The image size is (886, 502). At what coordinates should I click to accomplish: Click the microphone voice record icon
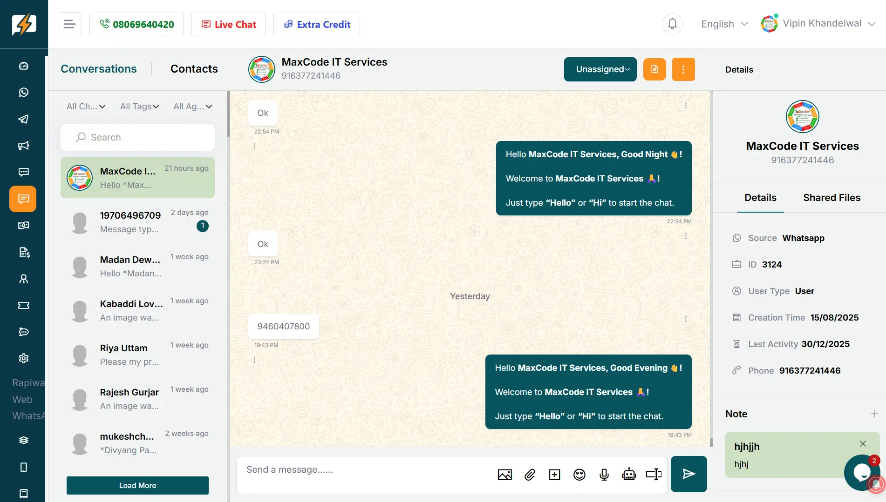(x=604, y=475)
